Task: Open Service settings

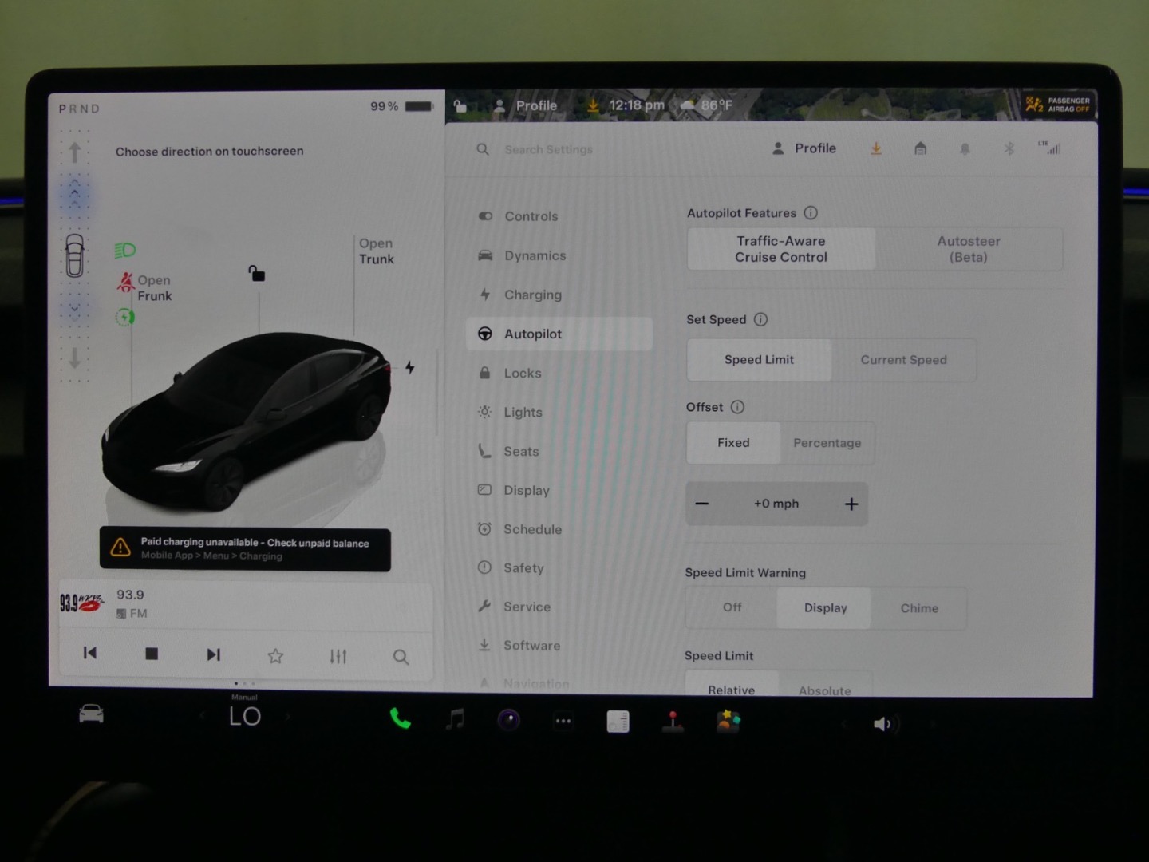Action: coord(559,607)
